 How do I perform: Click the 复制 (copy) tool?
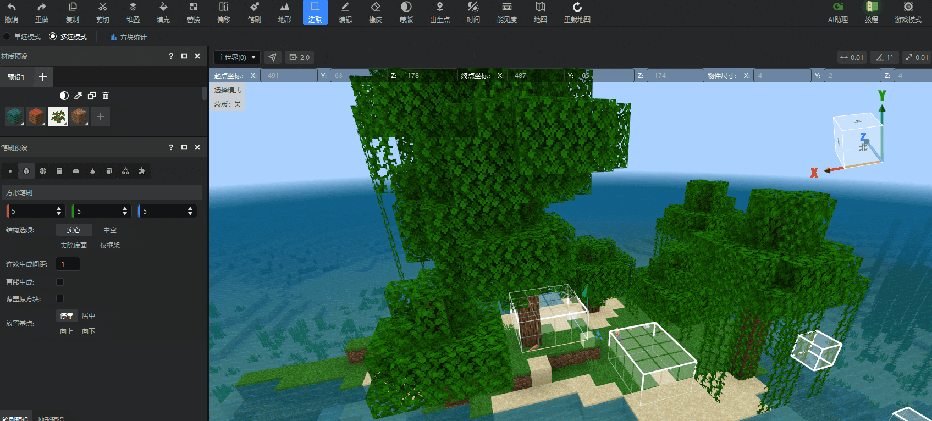tap(73, 12)
